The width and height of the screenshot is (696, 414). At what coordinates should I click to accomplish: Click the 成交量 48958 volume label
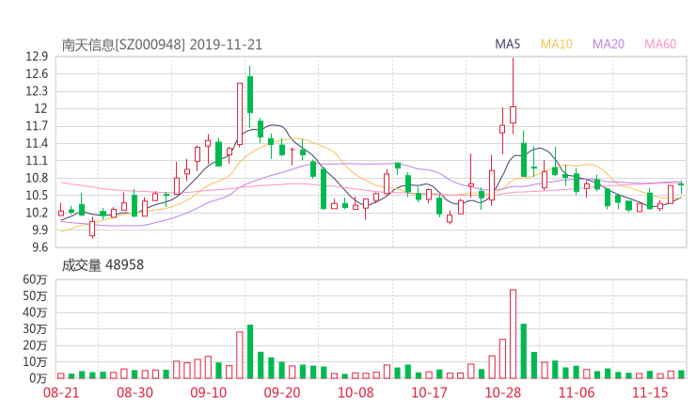click(x=103, y=265)
